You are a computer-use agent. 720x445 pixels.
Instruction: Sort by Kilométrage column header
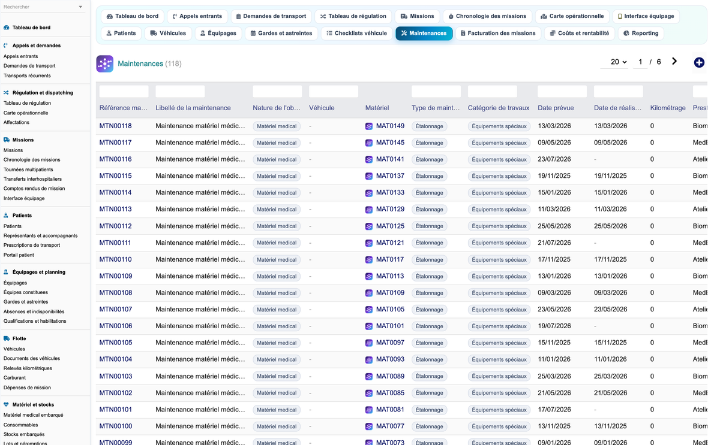click(x=668, y=108)
